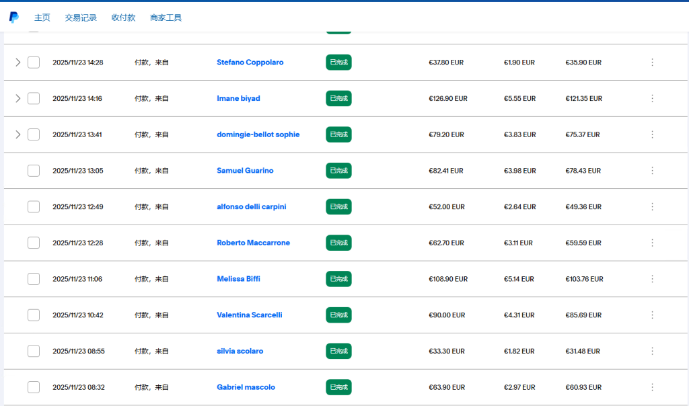Screen dimensions: 689x406
Task: Select the alfonso delli carpini row checkbox
Action: click(x=34, y=206)
